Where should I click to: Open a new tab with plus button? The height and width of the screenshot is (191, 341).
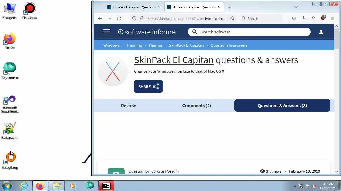[229, 7]
